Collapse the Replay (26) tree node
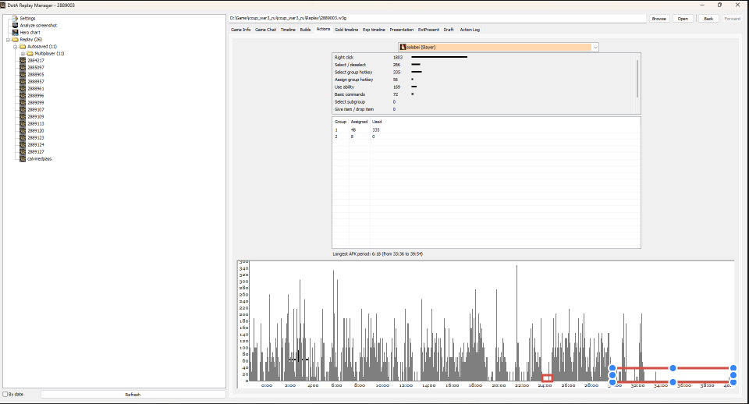749x404 pixels. (x=8, y=40)
